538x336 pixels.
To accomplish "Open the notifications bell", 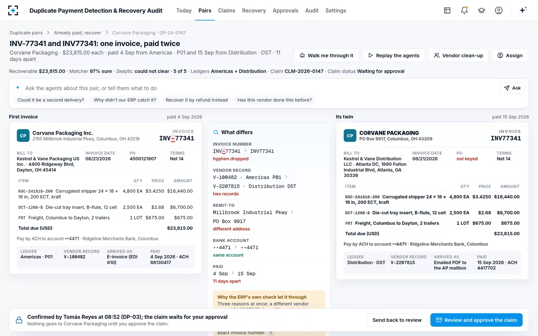I will [464, 10].
